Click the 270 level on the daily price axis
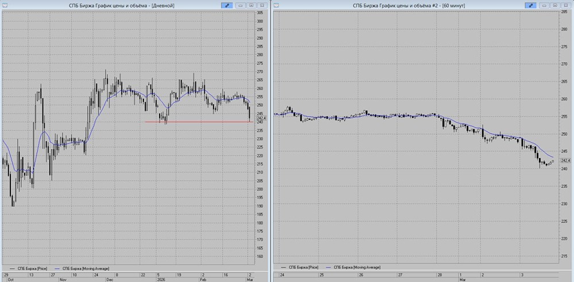Viewport: 574px width, 282px height. pyautogui.click(x=259, y=71)
